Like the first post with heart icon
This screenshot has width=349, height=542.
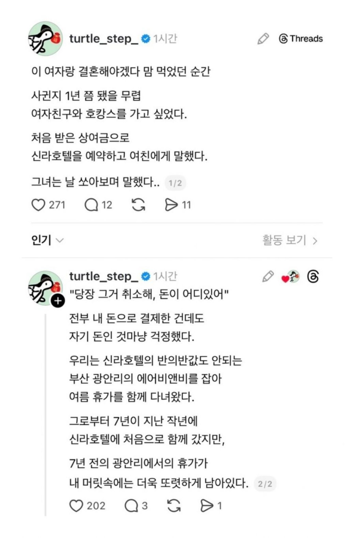click(x=38, y=205)
